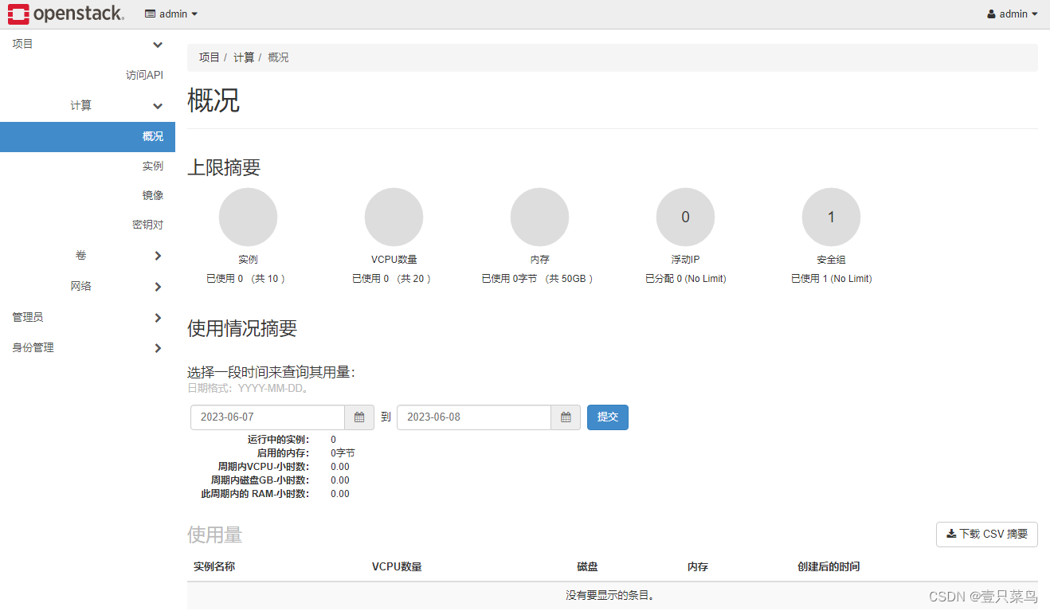The width and height of the screenshot is (1050, 611).
Task: Click the 没有要显示的条目 table message
Action: (x=612, y=596)
